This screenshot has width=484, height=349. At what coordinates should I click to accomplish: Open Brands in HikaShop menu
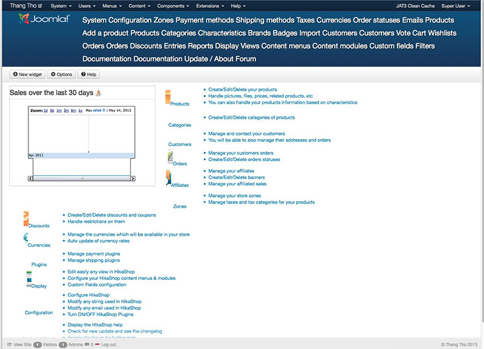259,33
